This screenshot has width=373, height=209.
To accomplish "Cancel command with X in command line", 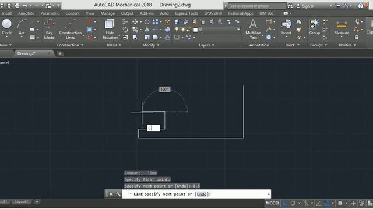I will [x=111, y=194].
